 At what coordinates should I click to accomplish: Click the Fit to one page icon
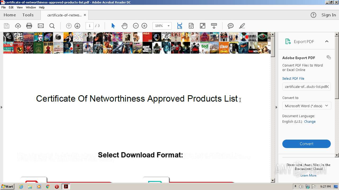(191, 26)
